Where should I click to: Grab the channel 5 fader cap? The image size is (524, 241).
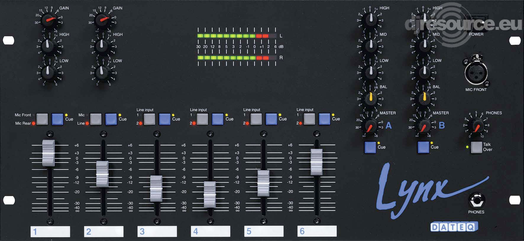point(263,183)
